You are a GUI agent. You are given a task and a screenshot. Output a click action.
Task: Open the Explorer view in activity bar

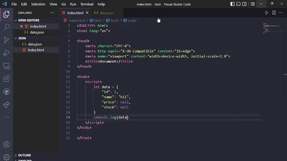coord(6,14)
